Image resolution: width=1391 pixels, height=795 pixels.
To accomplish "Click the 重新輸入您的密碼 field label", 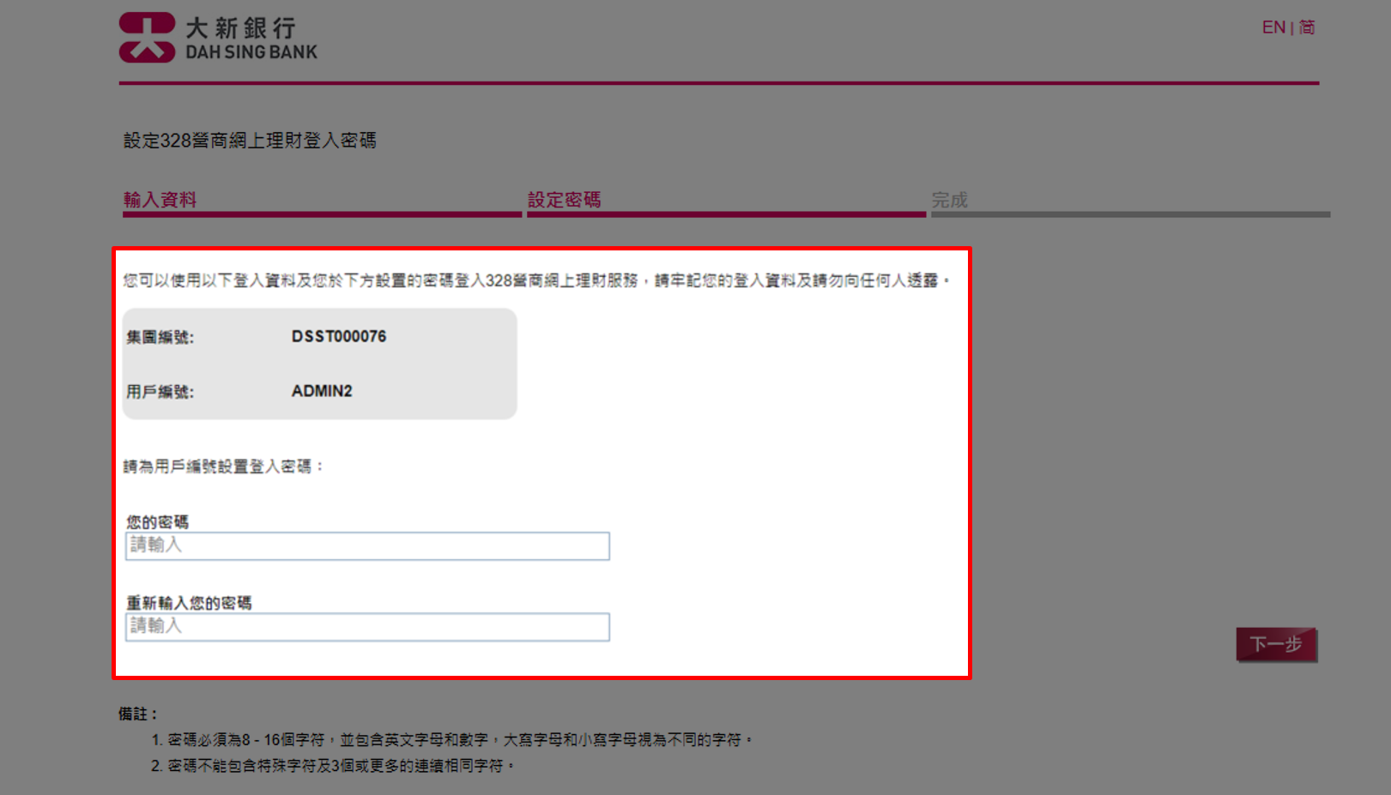I will coord(189,603).
